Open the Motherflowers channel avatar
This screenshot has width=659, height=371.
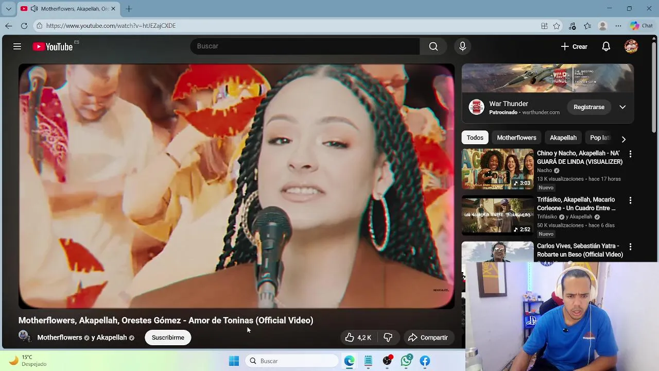(24, 337)
